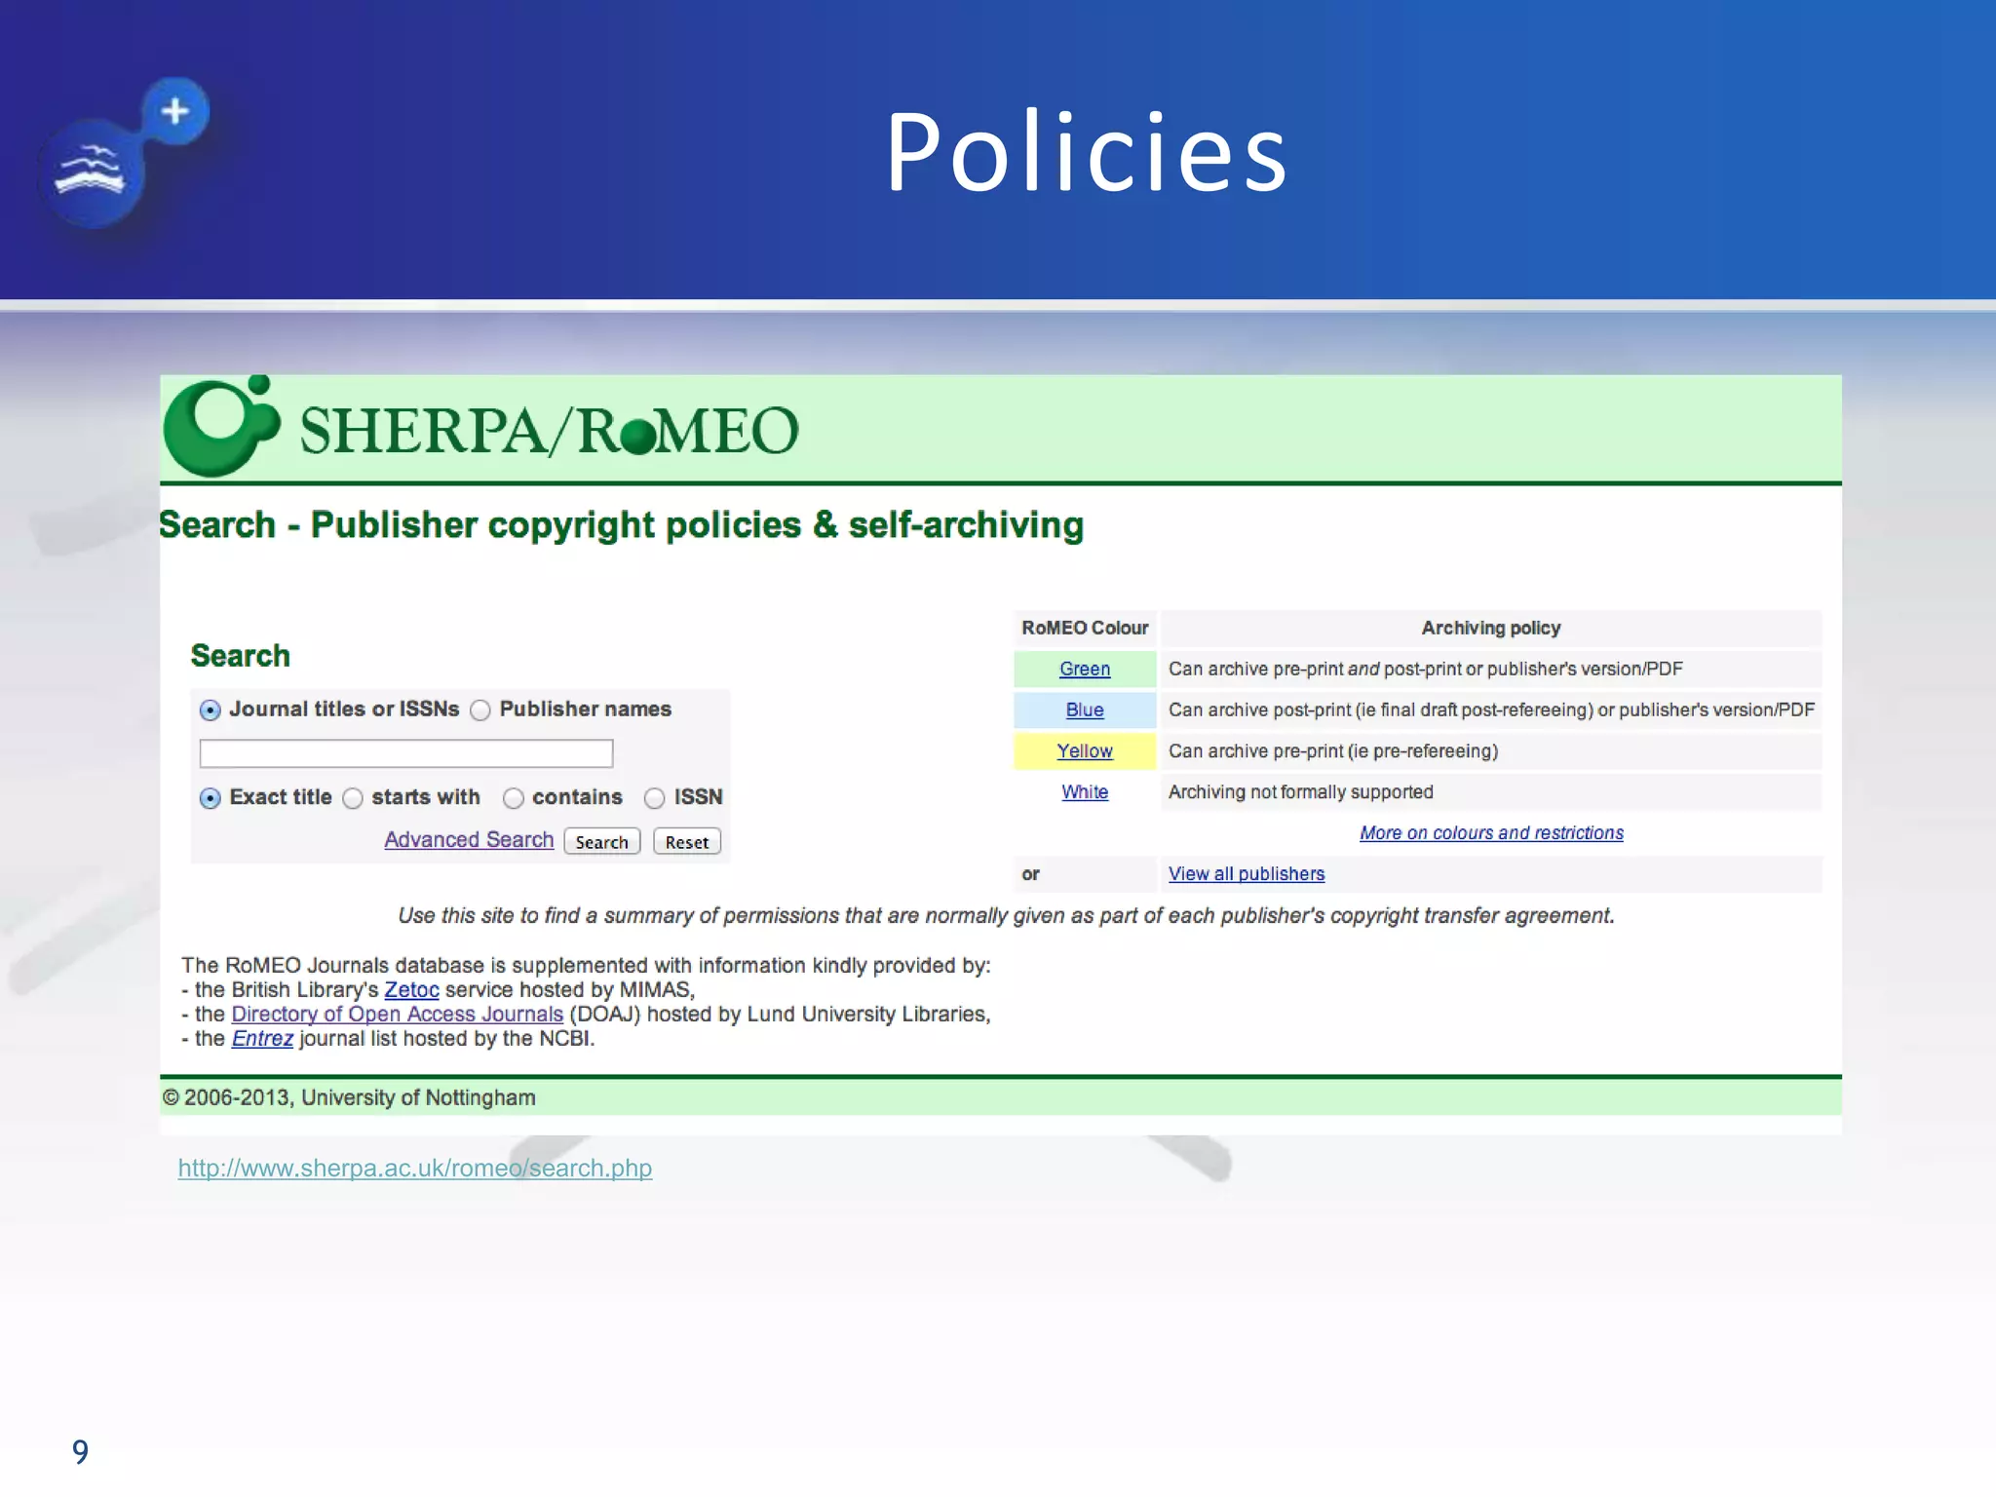
Task: Choose the starts with radio option
Action: coord(353,798)
